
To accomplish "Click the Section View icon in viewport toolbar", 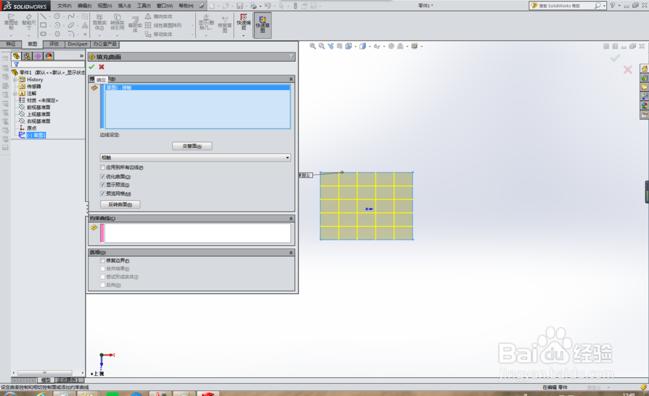I will tap(339, 46).
